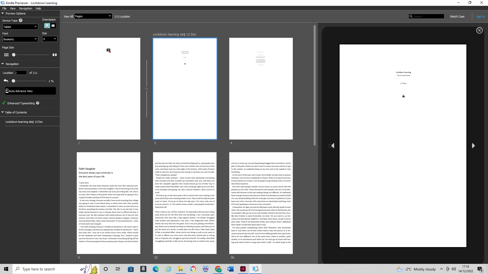Screen dimensions: 488x274
Task: Open the Navigation menu
Action: [x=25, y=8]
